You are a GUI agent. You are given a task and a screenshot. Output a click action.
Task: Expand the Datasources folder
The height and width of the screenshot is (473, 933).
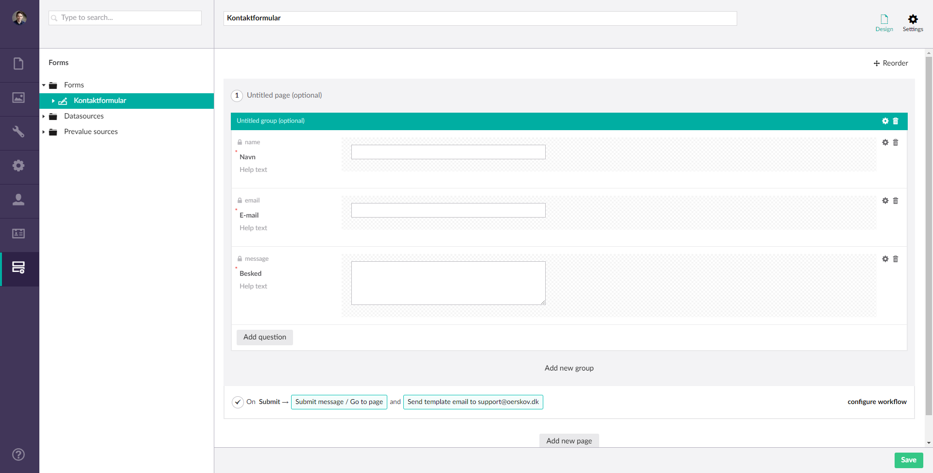(44, 116)
